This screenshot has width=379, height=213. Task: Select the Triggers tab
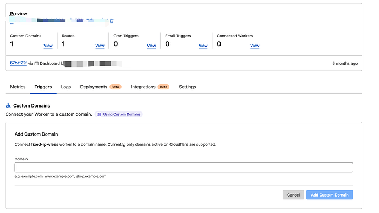point(43,87)
